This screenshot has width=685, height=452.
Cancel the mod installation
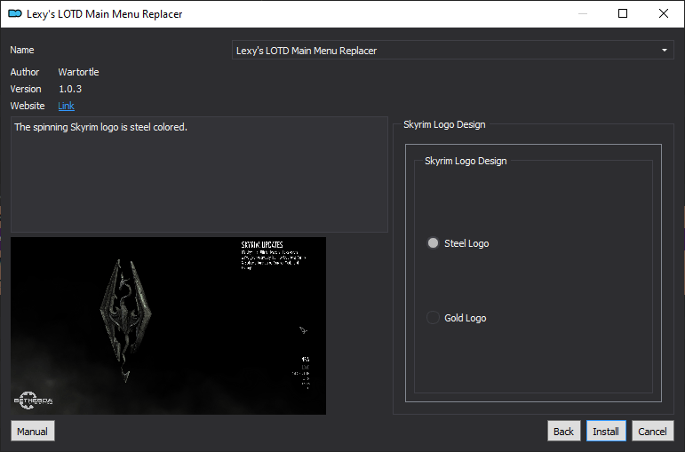(x=652, y=431)
